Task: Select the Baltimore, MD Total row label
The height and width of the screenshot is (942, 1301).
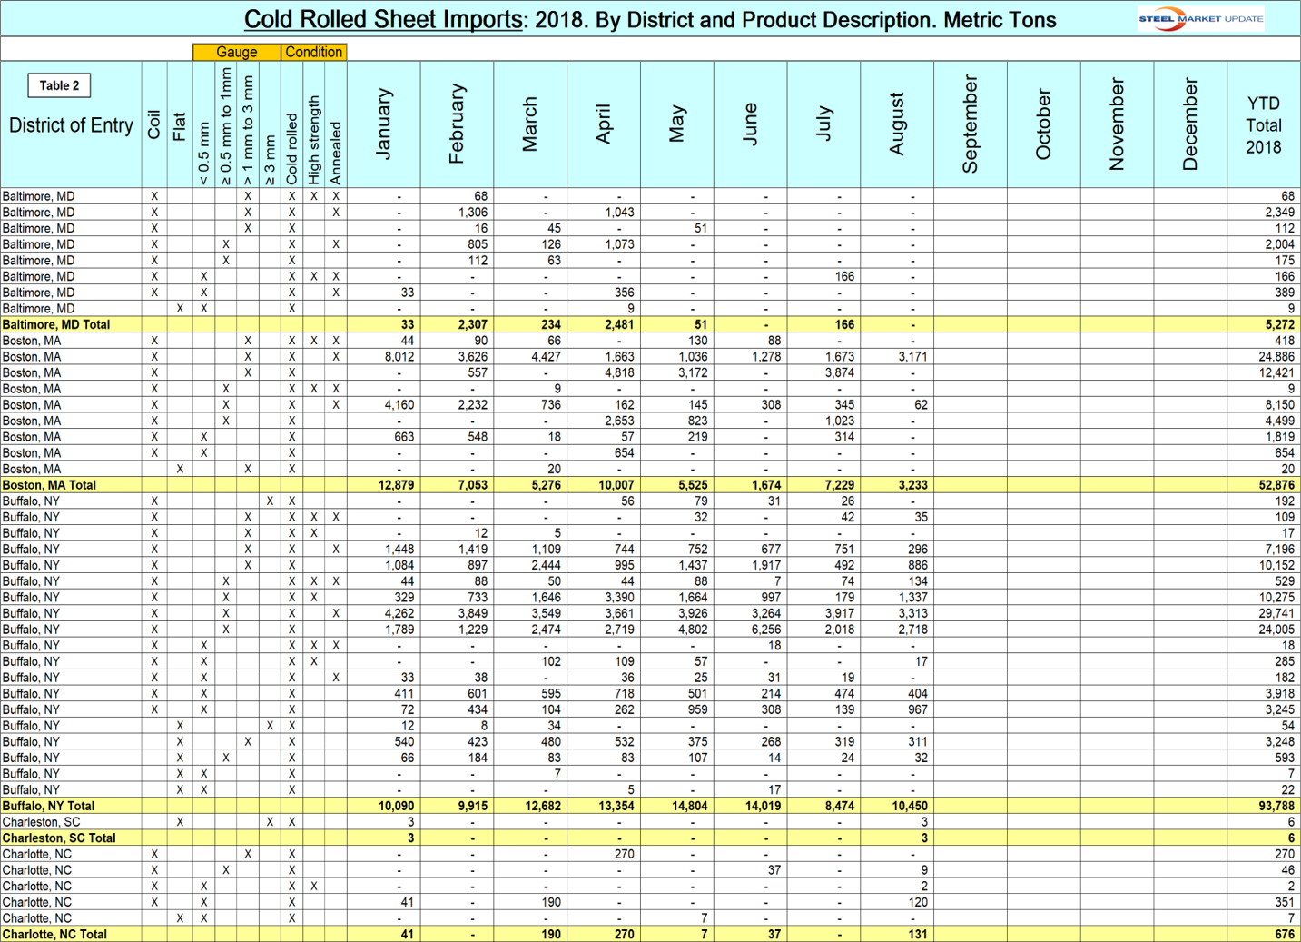Action: click(x=56, y=324)
